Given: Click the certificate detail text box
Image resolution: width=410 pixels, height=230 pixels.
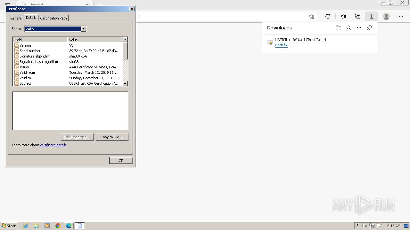Looking at the screenshot, I should coord(70,111).
